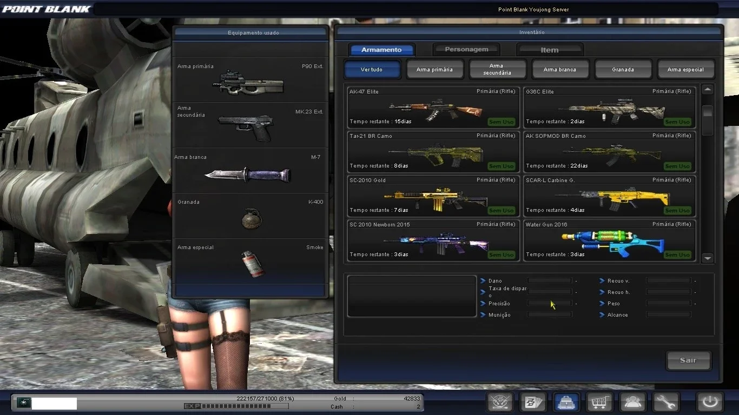Click Sem Uso badge on SC 2010 Newborn 2015

point(502,255)
